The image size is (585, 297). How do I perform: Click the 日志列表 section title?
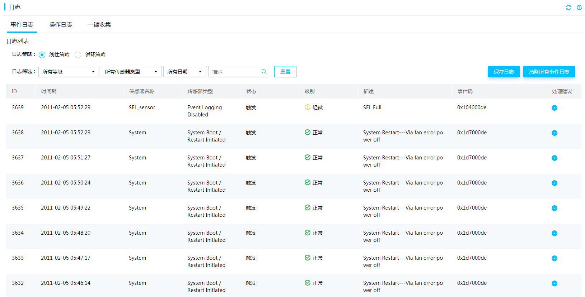(x=18, y=41)
